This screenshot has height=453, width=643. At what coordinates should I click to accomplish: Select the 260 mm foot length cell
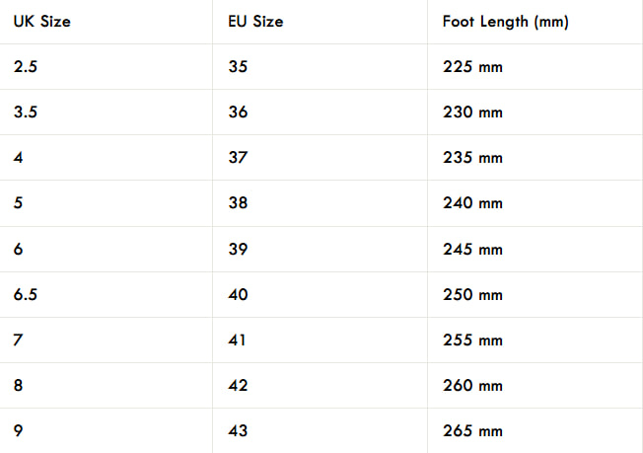pyautogui.click(x=472, y=386)
